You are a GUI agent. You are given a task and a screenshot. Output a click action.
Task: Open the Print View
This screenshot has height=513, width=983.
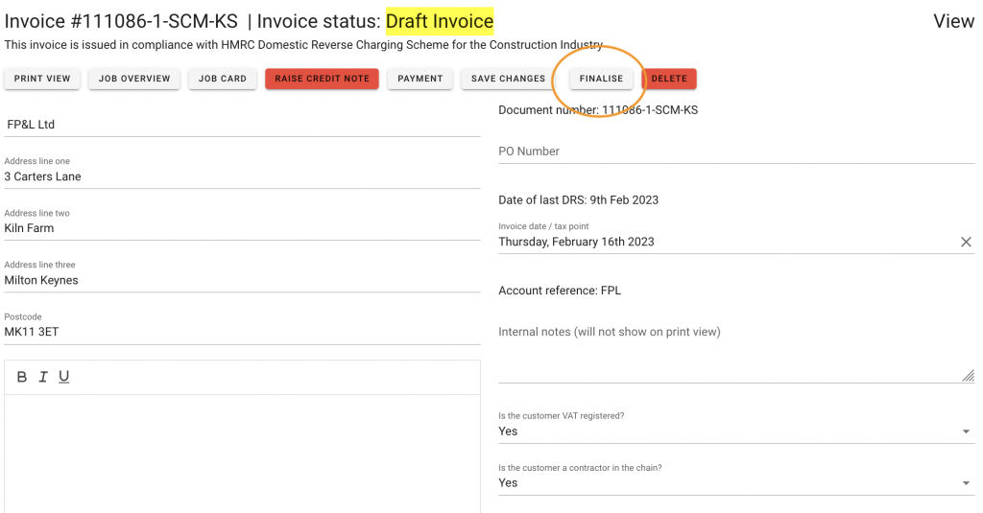click(x=42, y=79)
